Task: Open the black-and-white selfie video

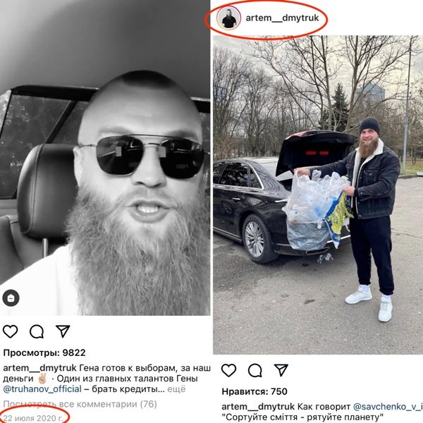Action: tap(105, 158)
